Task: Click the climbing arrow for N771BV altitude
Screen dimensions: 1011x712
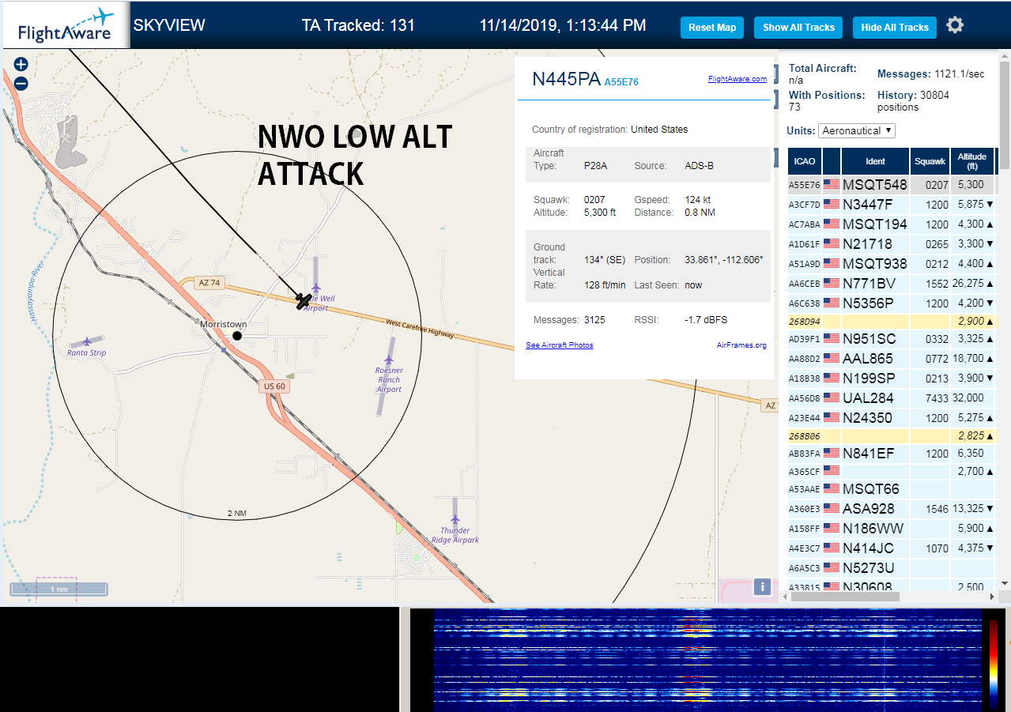Action: [x=990, y=284]
